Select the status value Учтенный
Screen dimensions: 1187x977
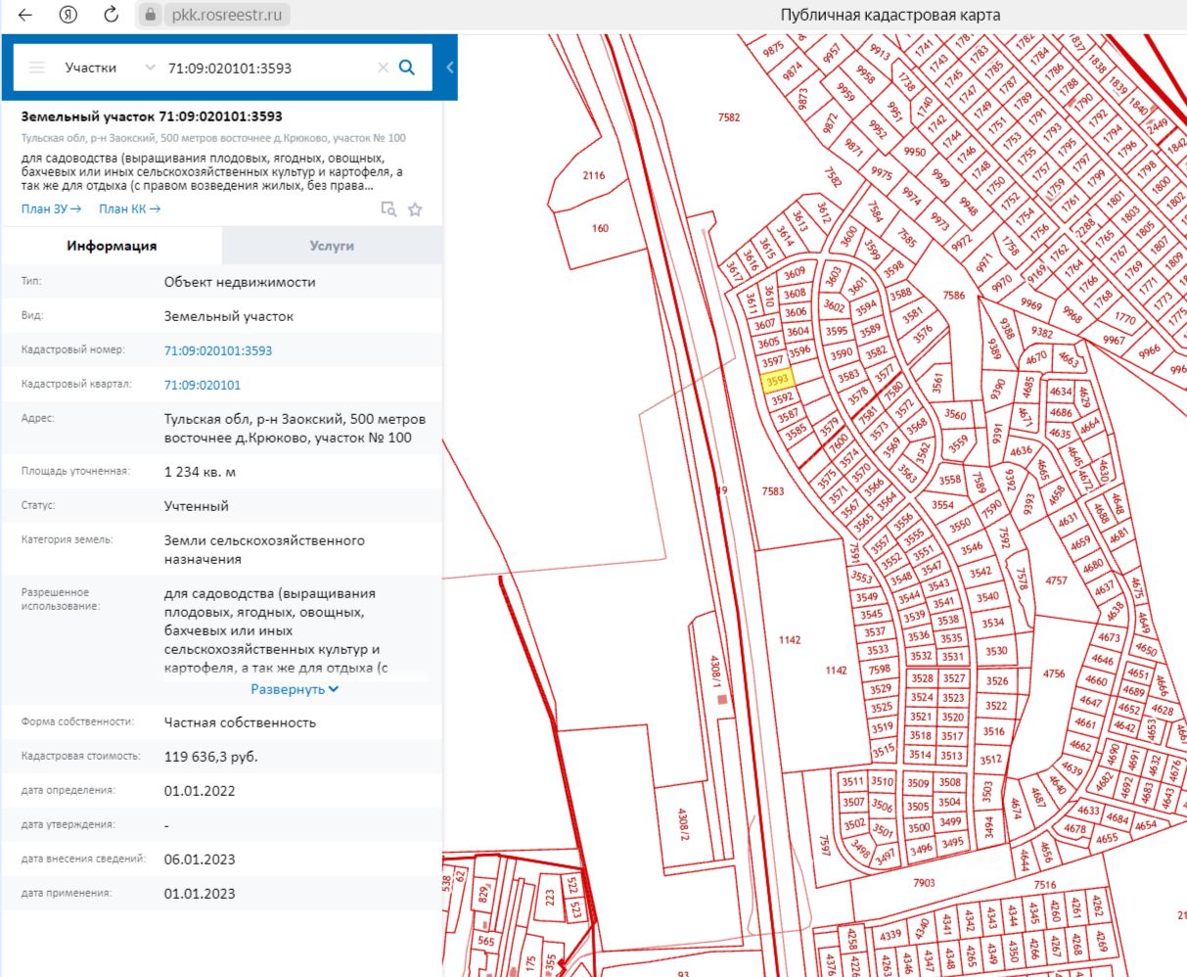click(197, 506)
